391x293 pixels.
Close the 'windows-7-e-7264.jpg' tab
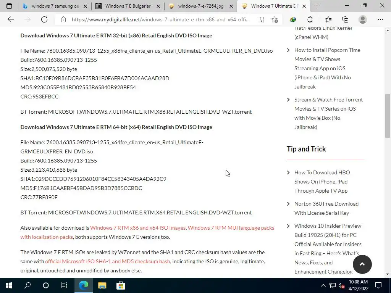tap(231, 6)
